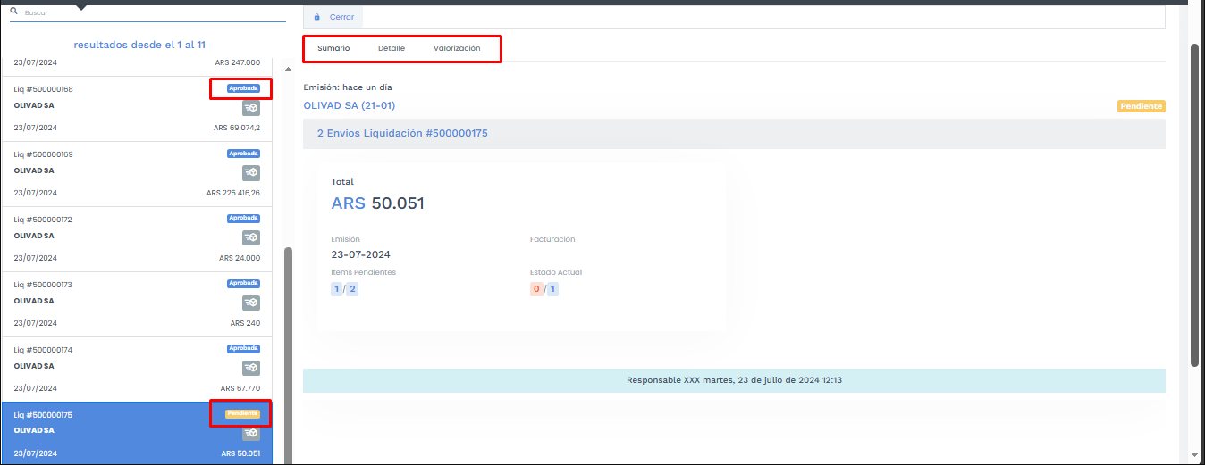This screenshot has width=1205, height=465.
Task: Click Items Pendientes count 1/2
Action: (x=344, y=289)
